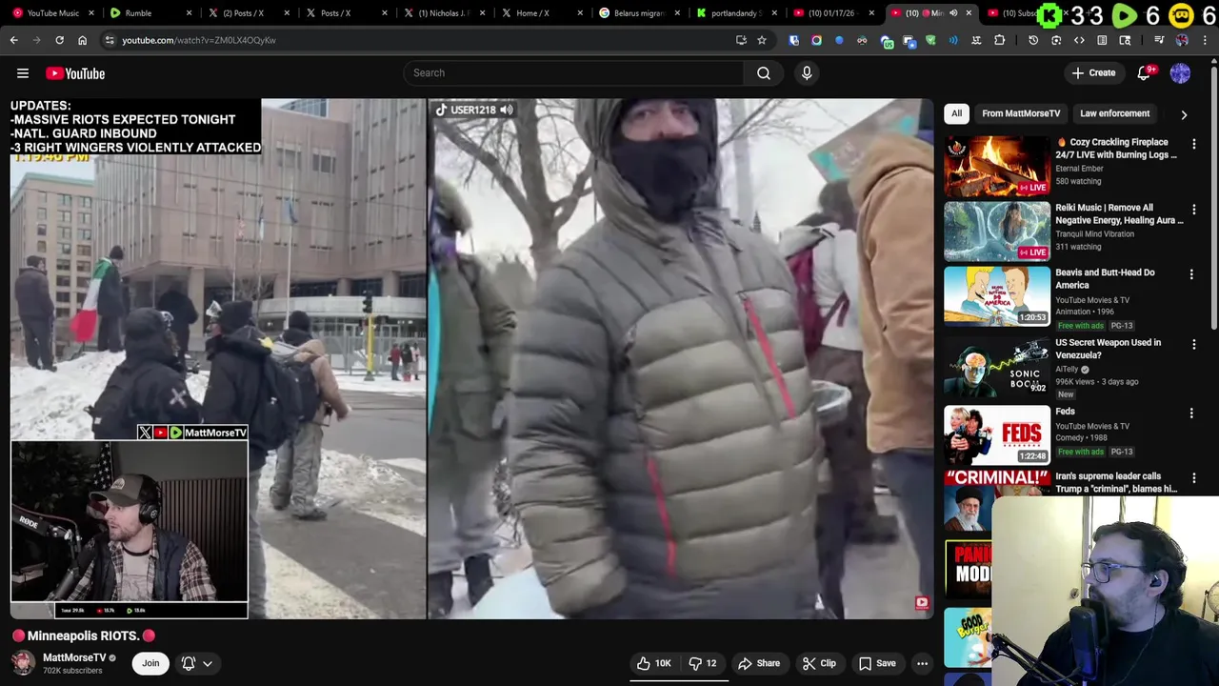The width and height of the screenshot is (1219, 686).
Task: Open options menu for US Secret Weapon video
Action: (x=1193, y=344)
